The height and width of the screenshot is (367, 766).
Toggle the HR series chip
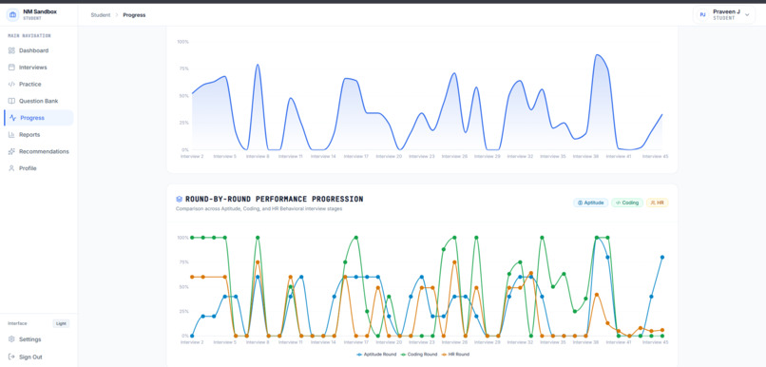click(x=657, y=203)
